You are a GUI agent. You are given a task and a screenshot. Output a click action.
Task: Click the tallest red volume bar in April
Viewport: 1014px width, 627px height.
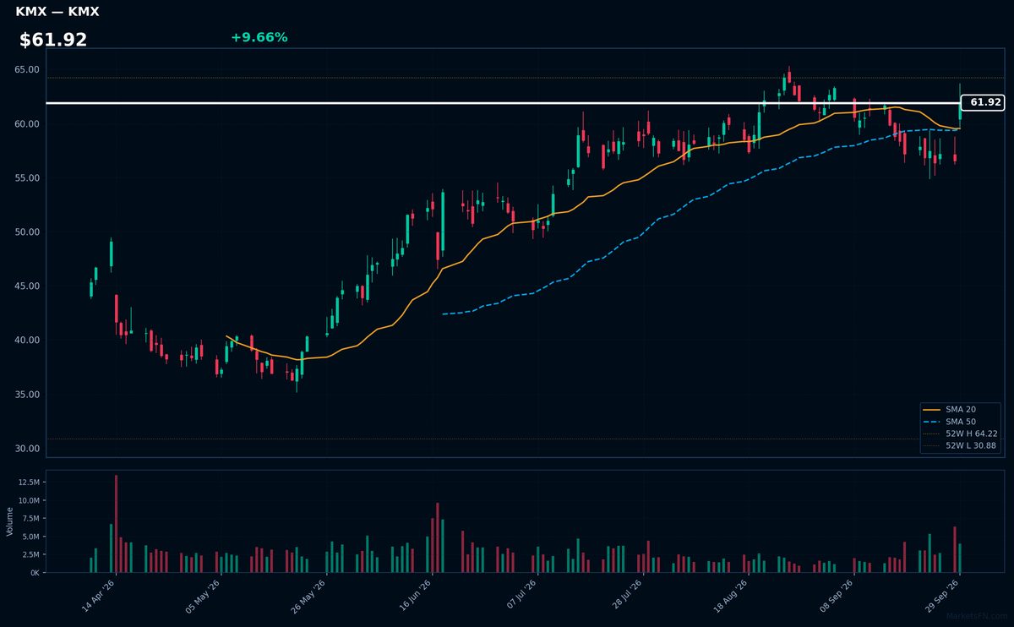(117, 524)
